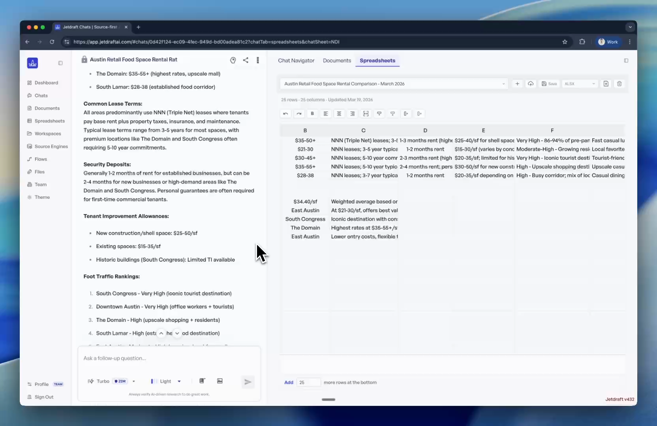657x426 pixels.
Task: Click the undo icon in spreadsheet toolbar
Action: [285, 114]
